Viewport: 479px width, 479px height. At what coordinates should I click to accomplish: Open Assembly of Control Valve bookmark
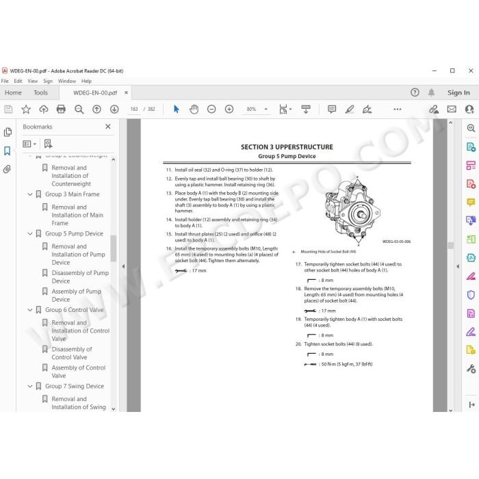(x=79, y=372)
